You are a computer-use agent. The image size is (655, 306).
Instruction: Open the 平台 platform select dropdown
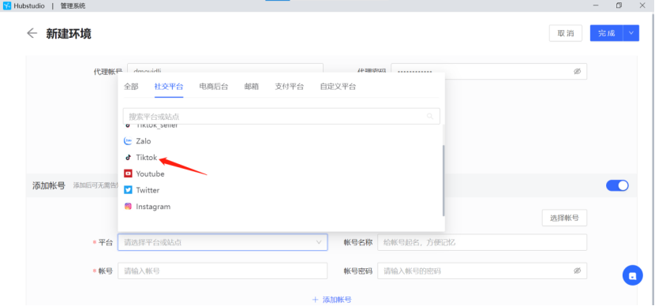click(x=223, y=242)
